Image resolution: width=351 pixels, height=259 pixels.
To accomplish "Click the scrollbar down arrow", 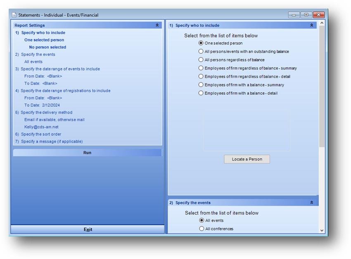I will tap(322, 231).
